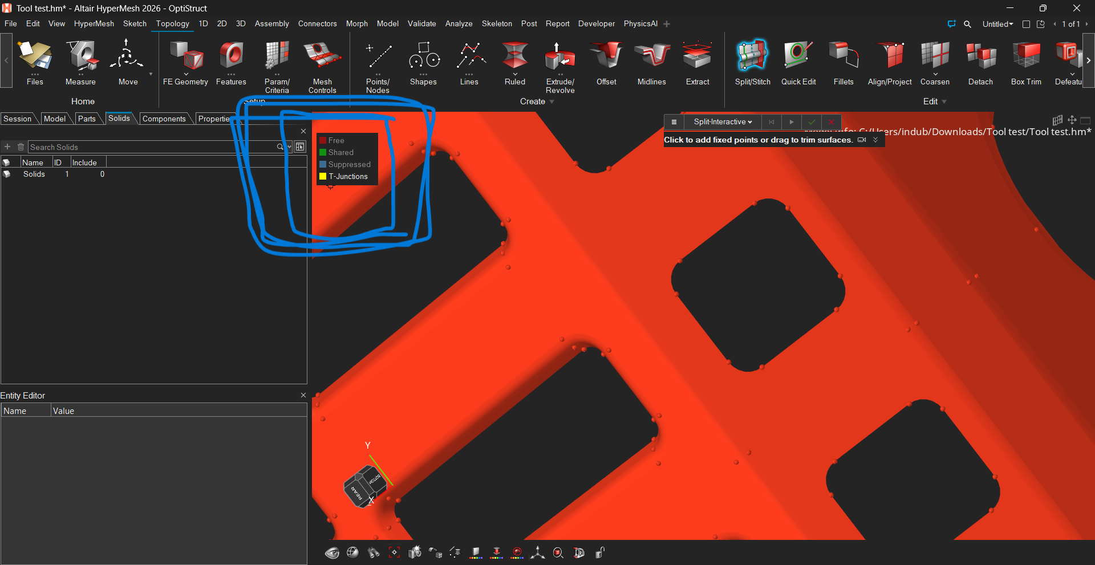Select the Solids row in browser
Image resolution: width=1095 pixels, height=565 pixels.
click(x=154, y=174)
